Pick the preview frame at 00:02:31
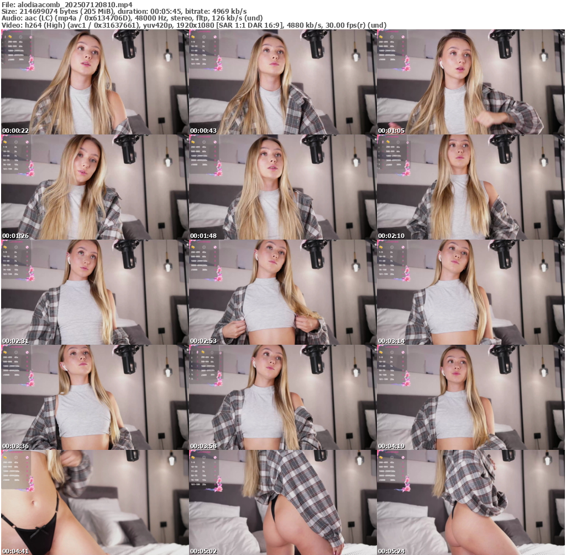This screenshot has width=566, height=555. coord(95,292)
